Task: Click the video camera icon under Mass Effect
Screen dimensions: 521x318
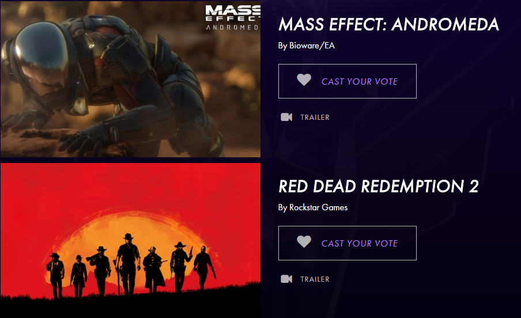Action: tap(286, 117)
